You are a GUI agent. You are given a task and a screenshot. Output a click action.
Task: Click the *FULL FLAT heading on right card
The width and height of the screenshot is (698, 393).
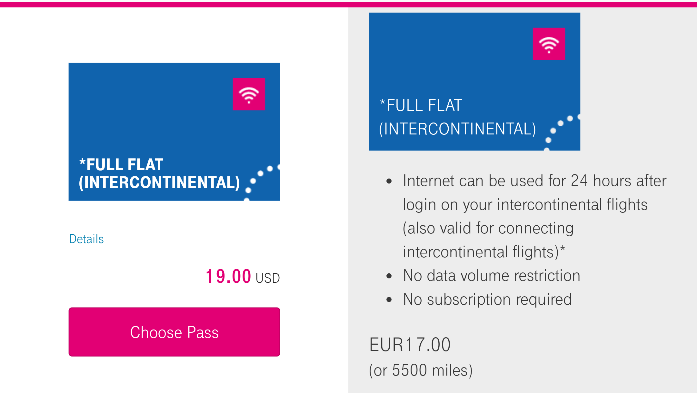click(421, 105)
